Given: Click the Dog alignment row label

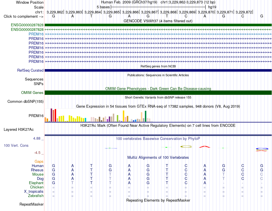Looking at the screenshot, I should pos(40,179).
